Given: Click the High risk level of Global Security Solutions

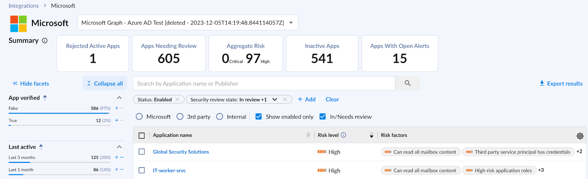Looking at the screenshot, I should 329,151.
